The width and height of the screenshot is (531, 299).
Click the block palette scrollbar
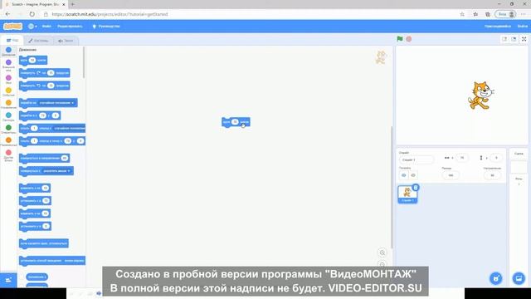click(x=84, y=63)
